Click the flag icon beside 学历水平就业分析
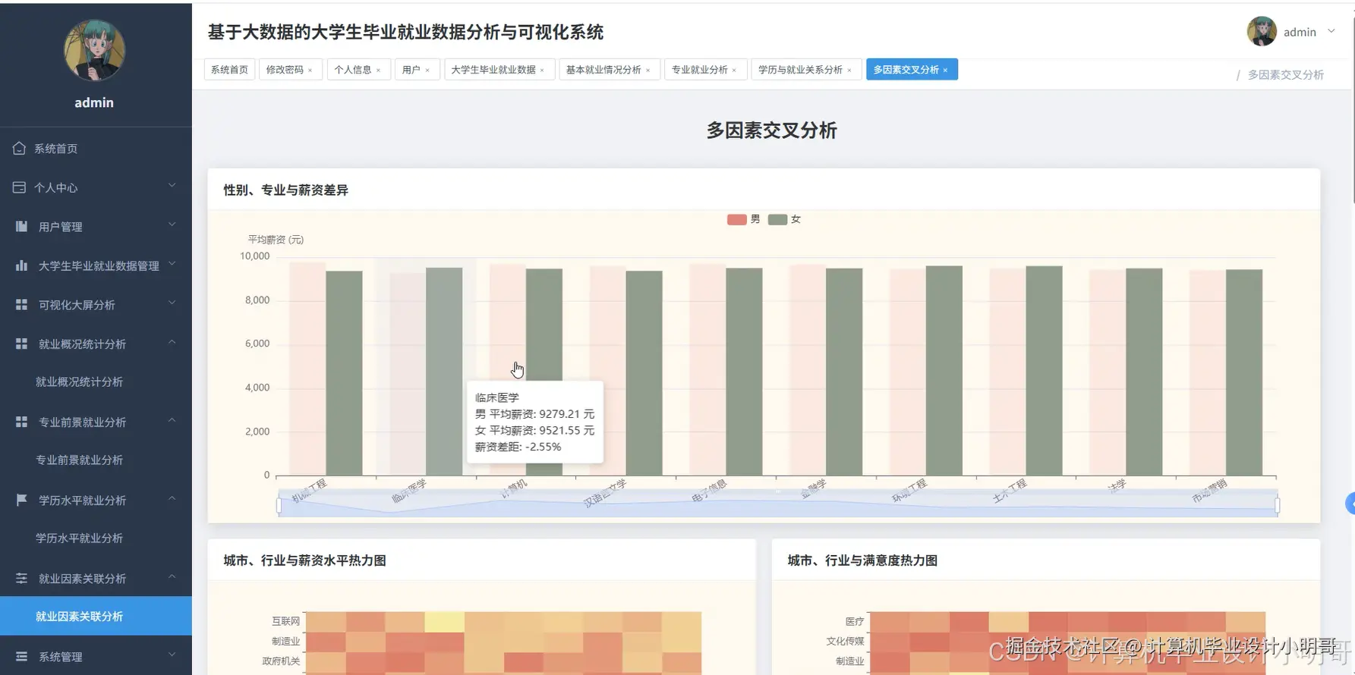Viewport: 1355px width, 675px height. tap(21, 500)
